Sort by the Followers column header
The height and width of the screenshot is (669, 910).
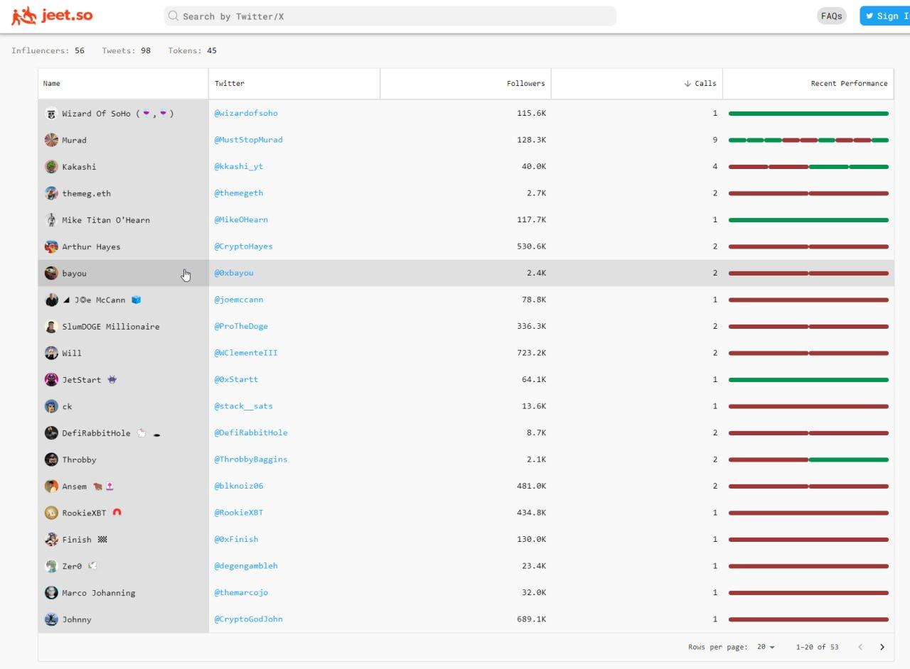[x=526, y=83]
